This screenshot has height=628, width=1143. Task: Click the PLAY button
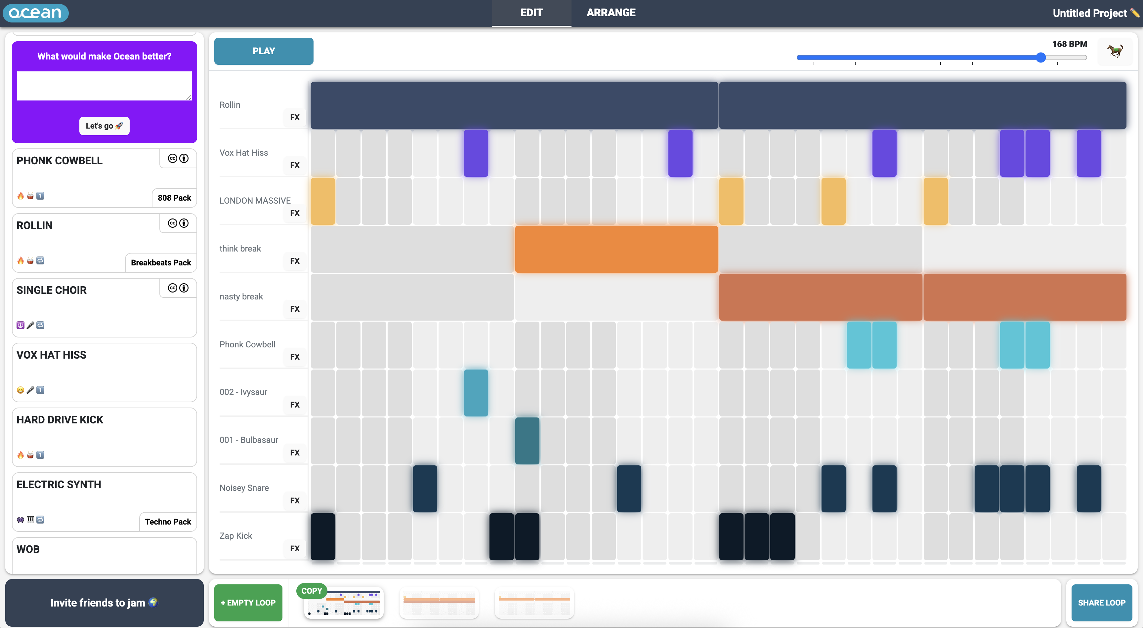(264, 51)
